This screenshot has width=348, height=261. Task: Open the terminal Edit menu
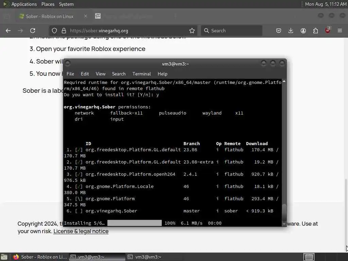85,74
